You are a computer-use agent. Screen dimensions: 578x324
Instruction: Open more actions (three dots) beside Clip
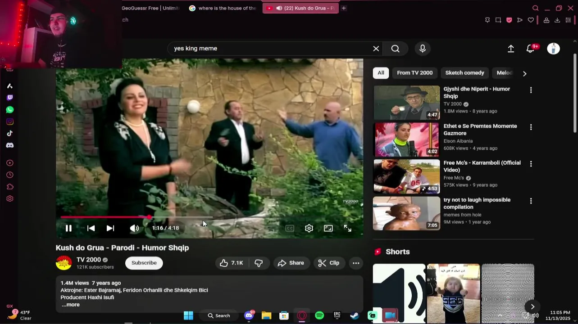point(356,263)
